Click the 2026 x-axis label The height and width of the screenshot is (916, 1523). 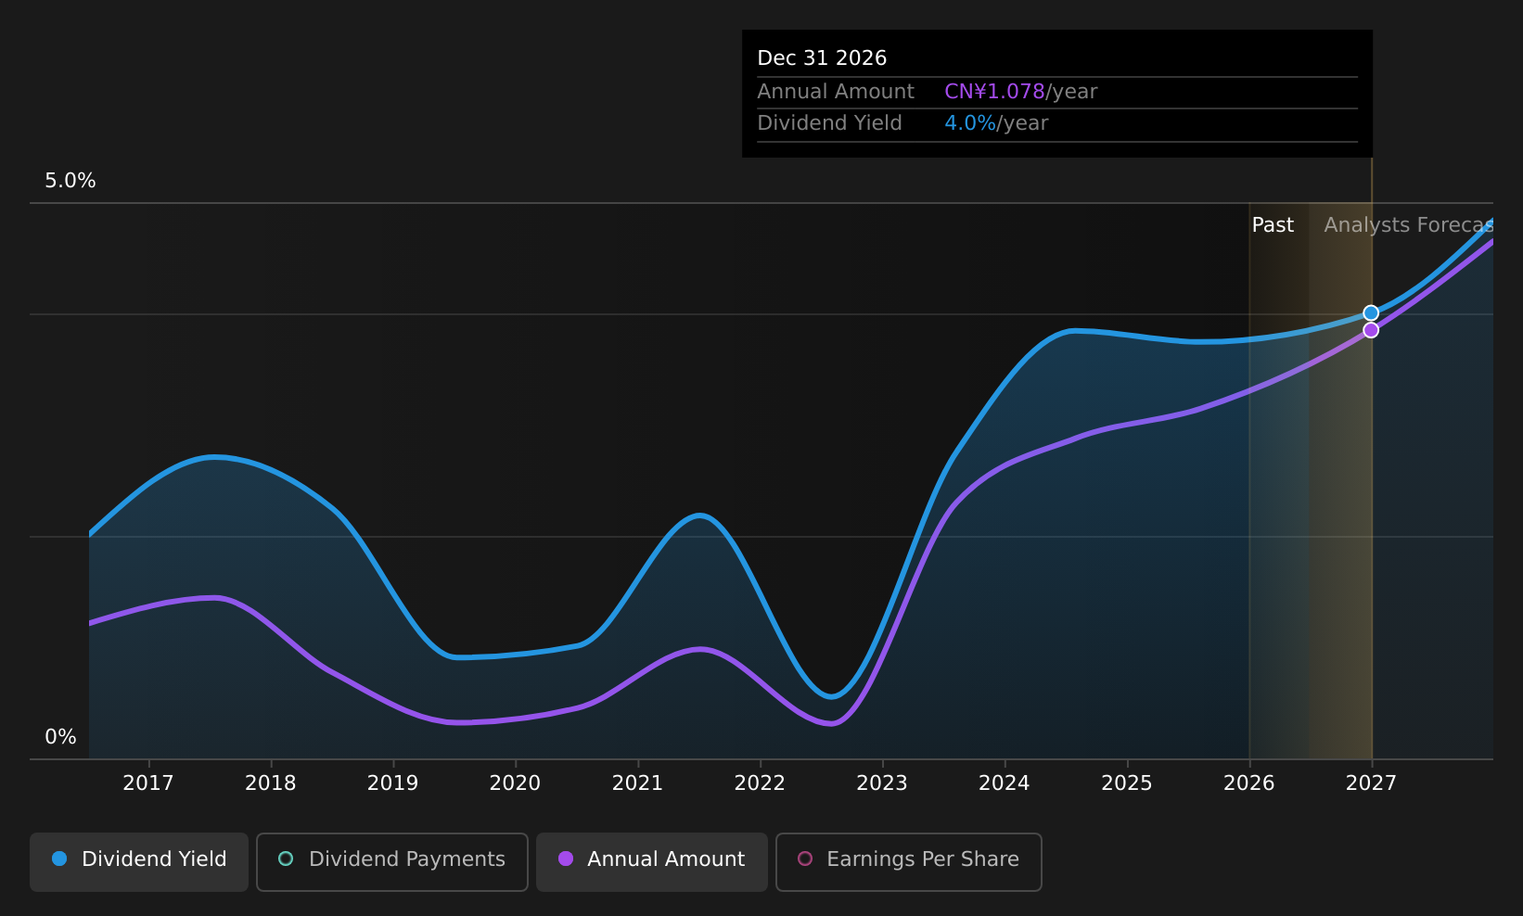1249,783
